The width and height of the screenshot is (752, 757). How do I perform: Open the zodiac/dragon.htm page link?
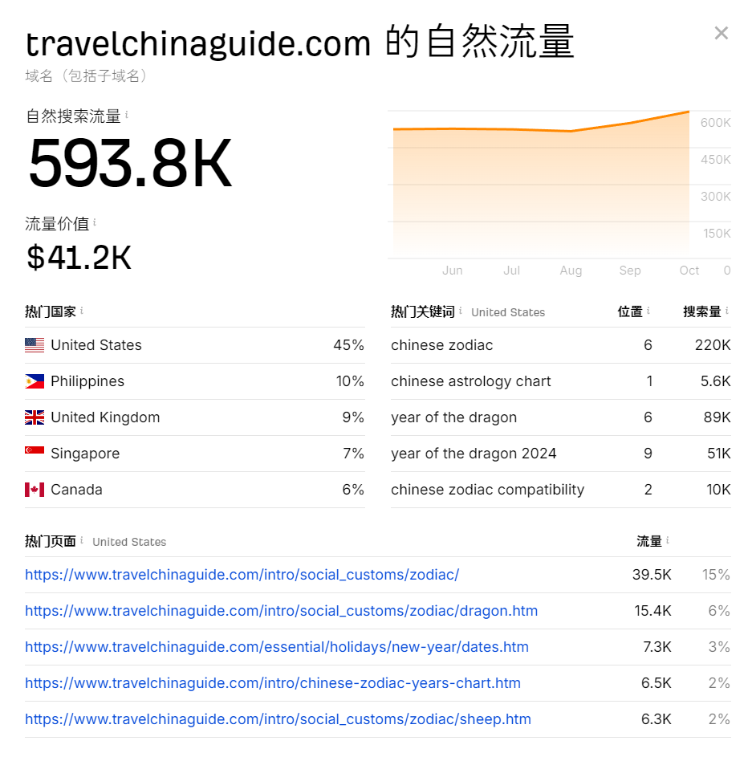coord(281,611)
